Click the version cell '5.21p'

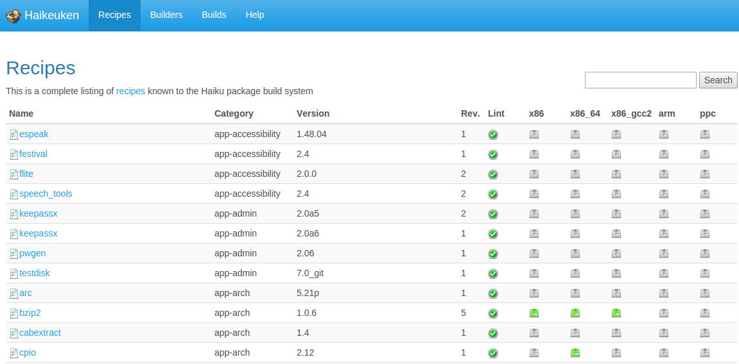[x=308, y=293]
